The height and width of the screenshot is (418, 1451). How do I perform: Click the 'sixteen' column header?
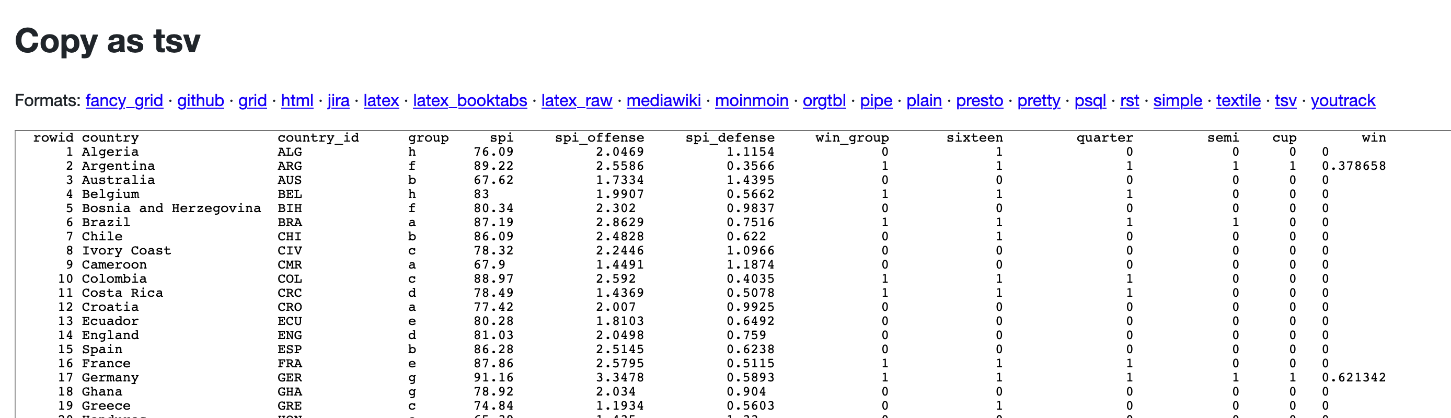(x=974, y=137)
